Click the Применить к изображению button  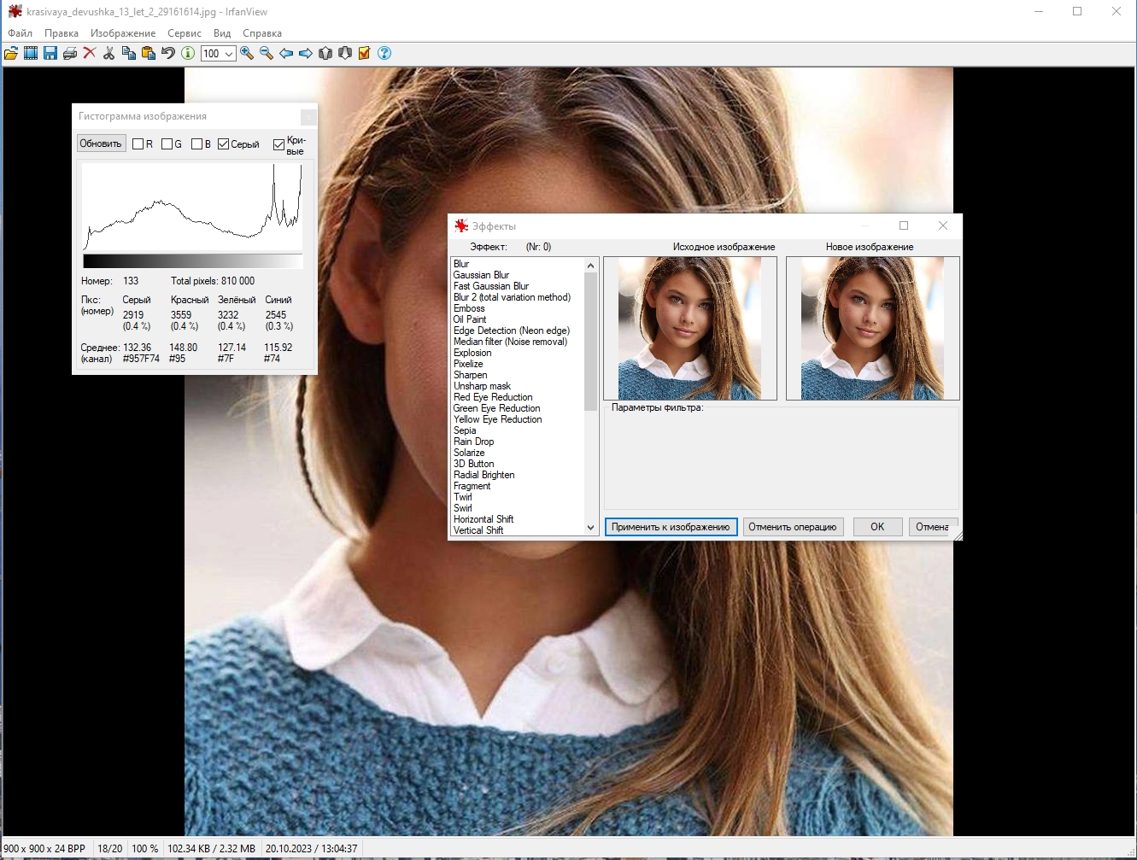[x=671, y=527]
